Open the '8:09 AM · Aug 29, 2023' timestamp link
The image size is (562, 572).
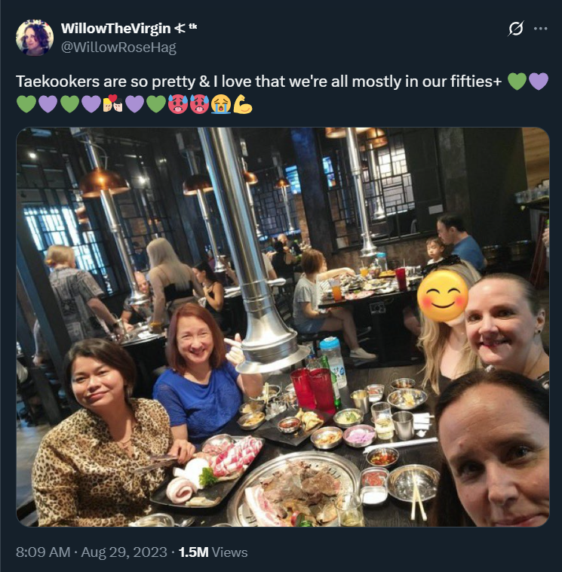[x=91, y=552]
